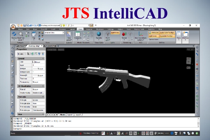Toggle Audio Note Tooltips option

point(167,33)
